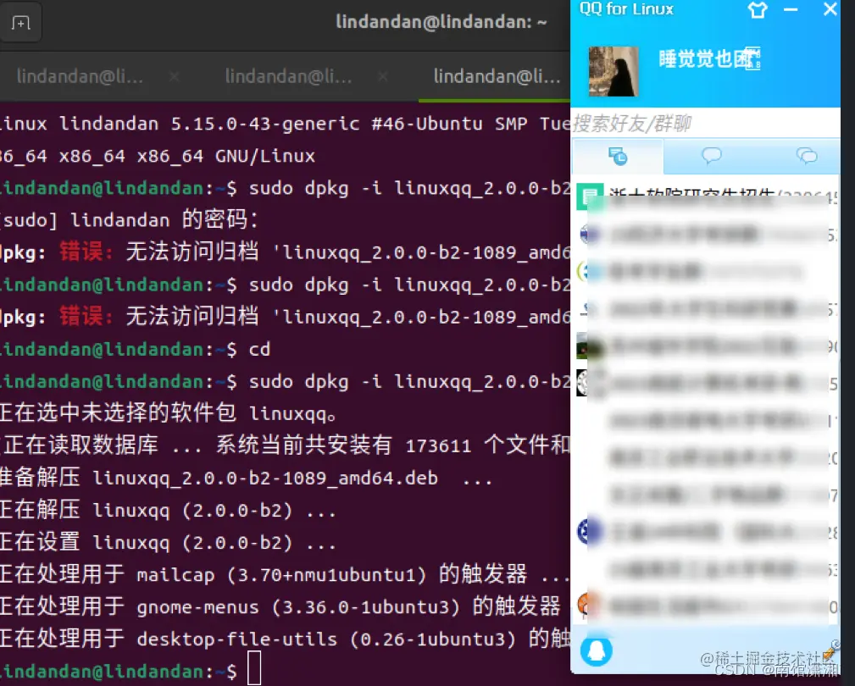Click the [sudo] lindandan 的密码 prompt line

129,220
